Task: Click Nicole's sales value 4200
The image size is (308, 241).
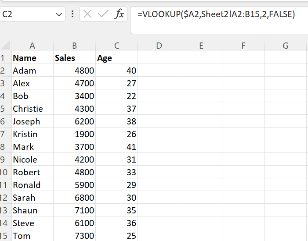Action: click(x=74, y=159)
